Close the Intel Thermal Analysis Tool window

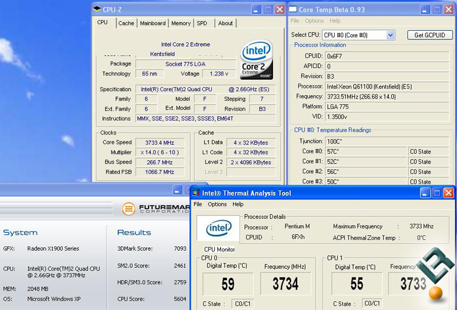point(448,193)
